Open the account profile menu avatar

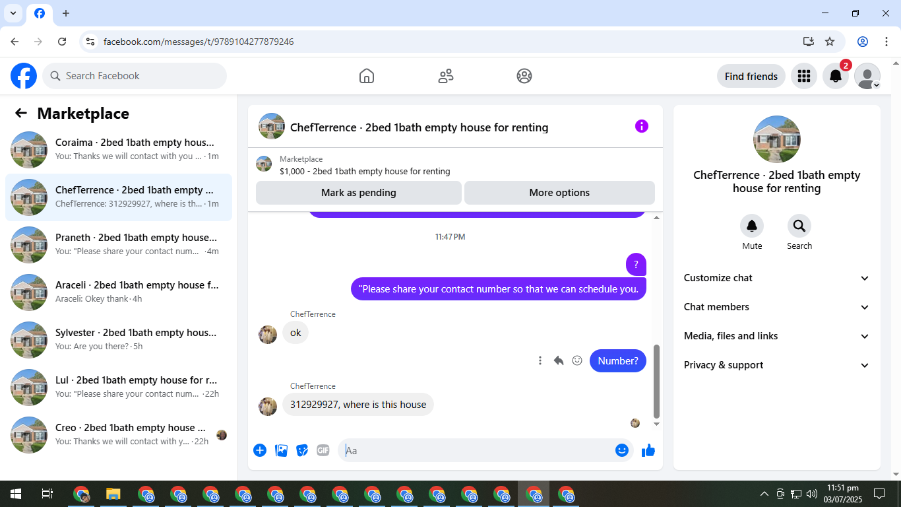point(867,76)
